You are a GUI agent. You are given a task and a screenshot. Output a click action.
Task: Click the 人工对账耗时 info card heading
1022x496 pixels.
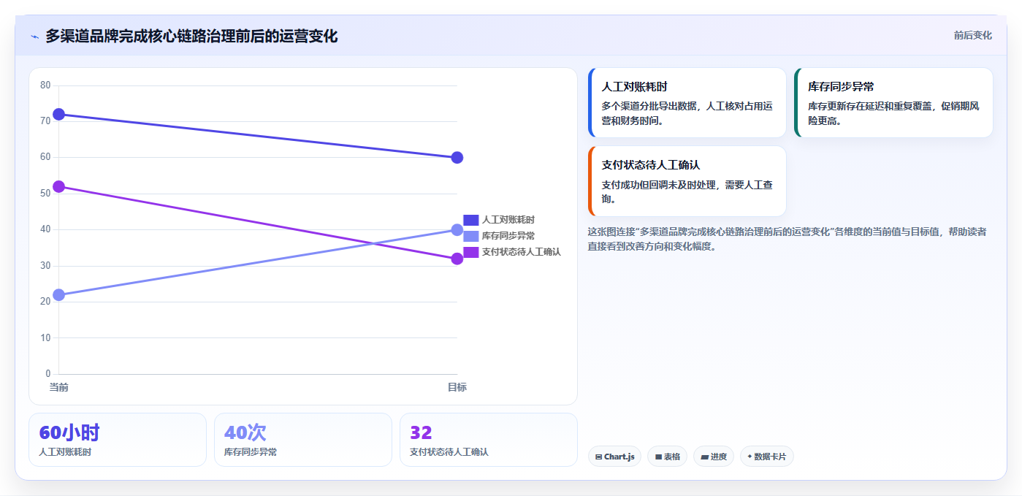pos(634,87)
